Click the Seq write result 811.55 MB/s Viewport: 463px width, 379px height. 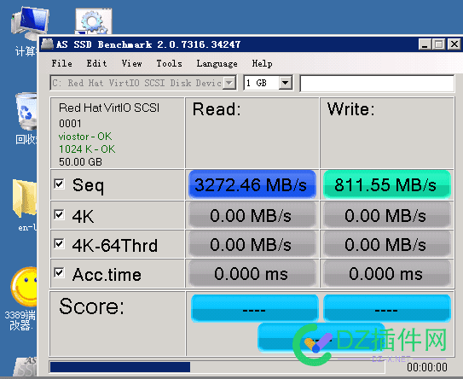[x=387, y=184]
